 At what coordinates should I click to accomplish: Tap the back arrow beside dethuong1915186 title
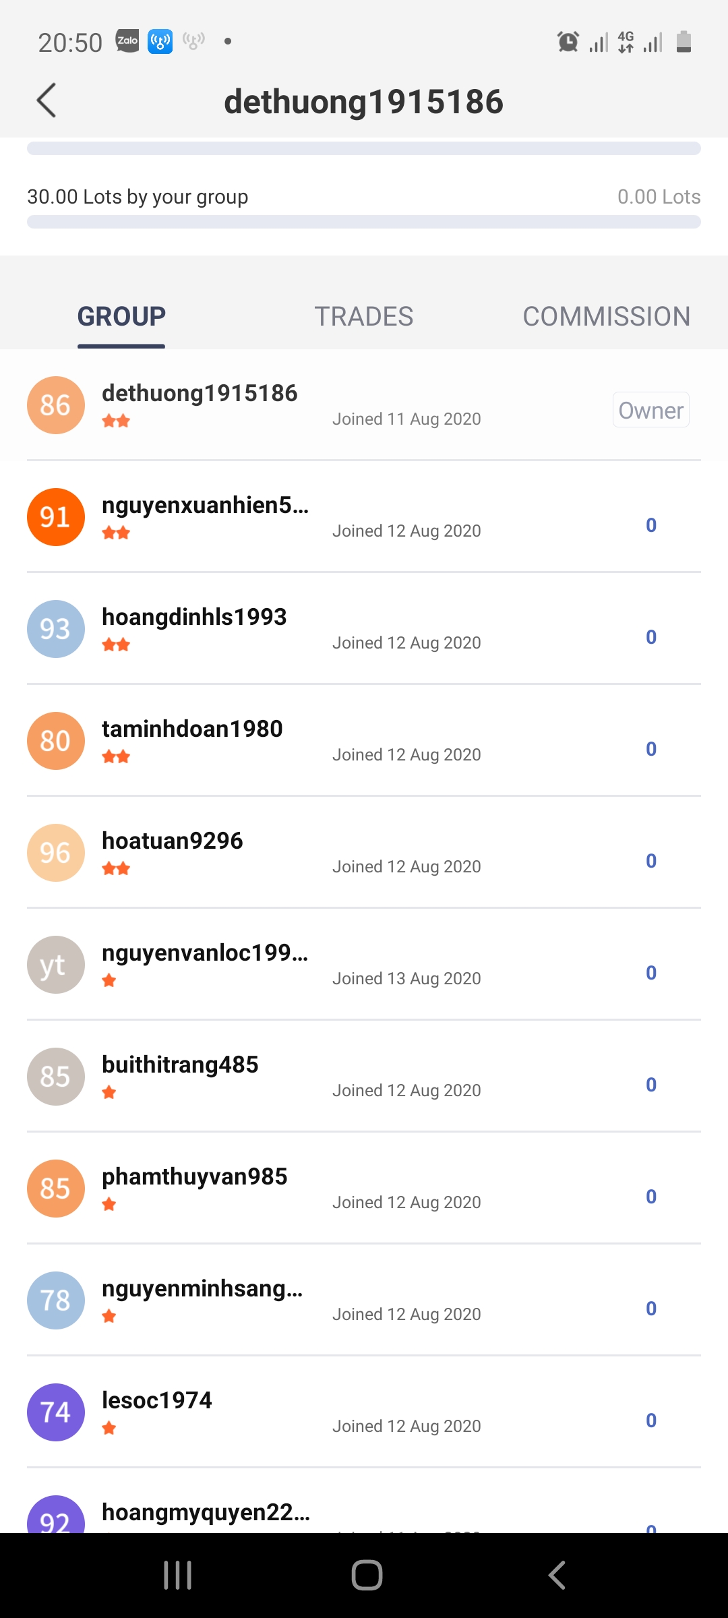[46, 101]
